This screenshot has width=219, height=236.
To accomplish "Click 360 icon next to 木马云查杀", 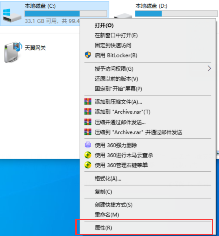I will pos(88,155).
